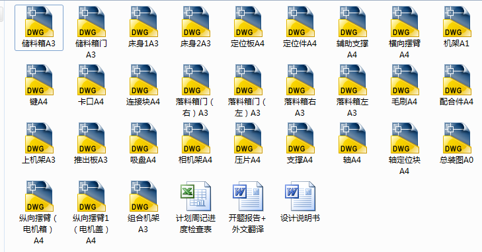Image resolution: width=482 pixels, height=252 pixels.
Task: Click the file name text 相机架A4
Action: coord(196,160)
